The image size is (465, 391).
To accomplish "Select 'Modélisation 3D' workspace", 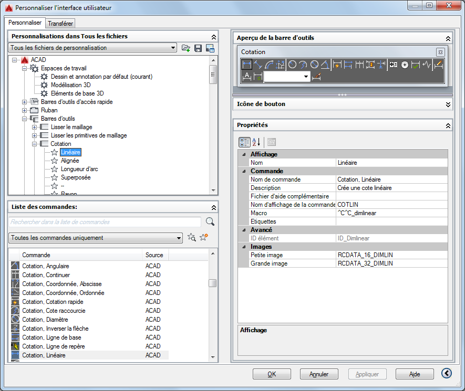I will (70, 85).
